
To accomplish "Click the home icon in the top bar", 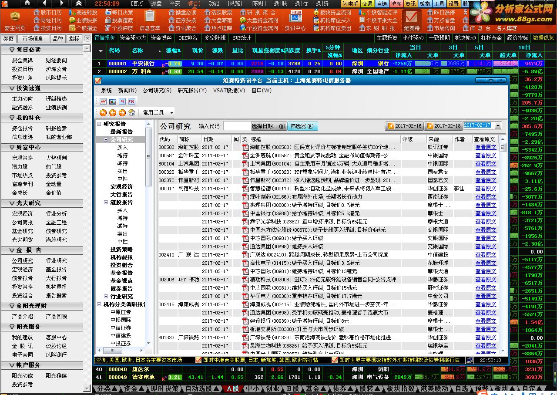I will point(27,3).
